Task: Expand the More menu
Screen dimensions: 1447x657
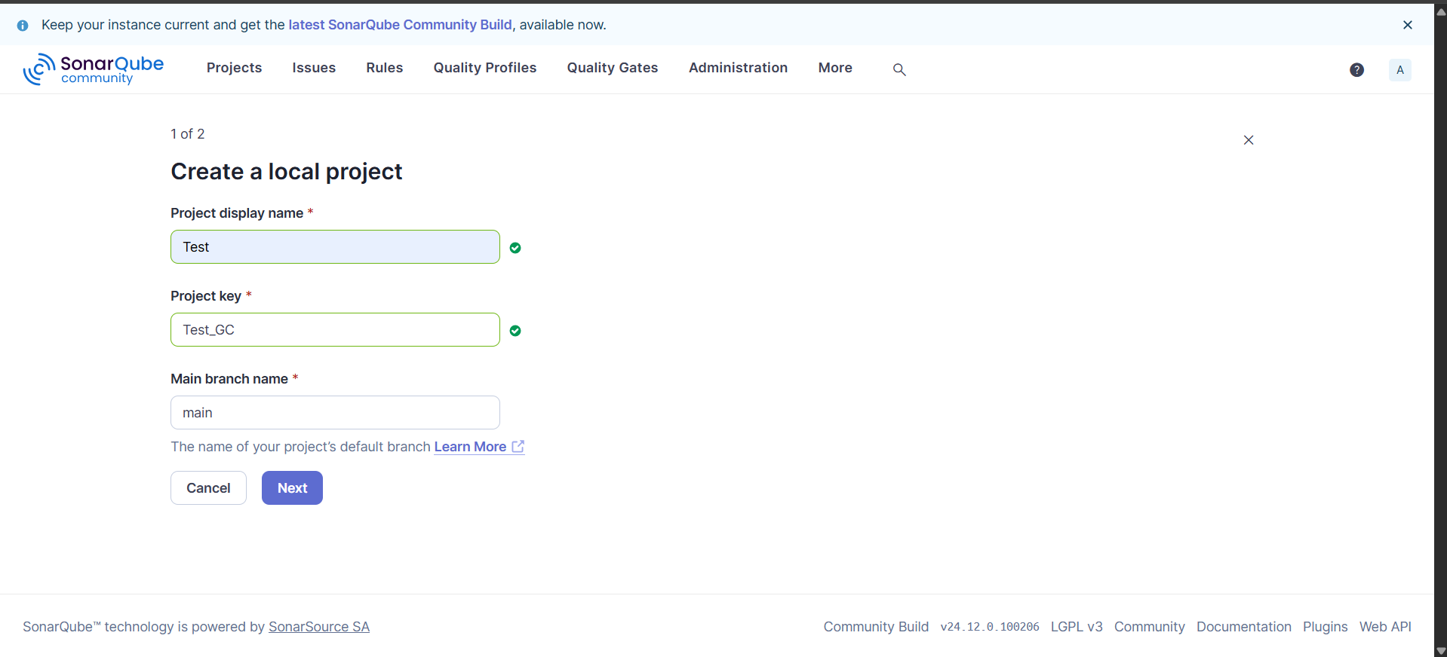Action: pos(835,68)
